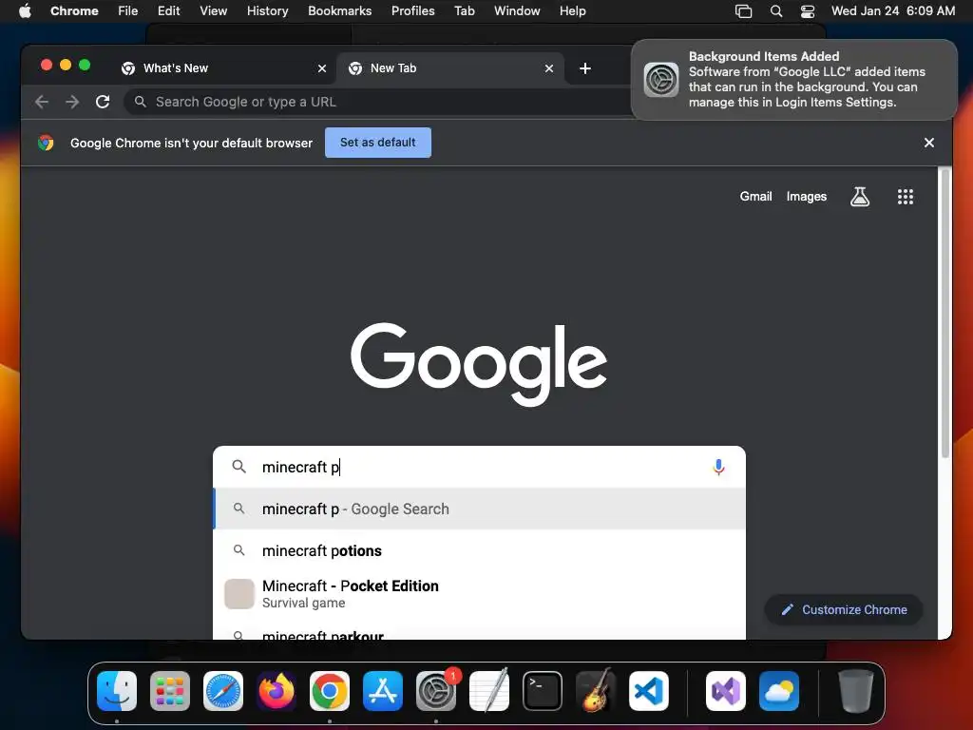973x730 pixels.
Task: Open System Settings from the dock
Action: tap(435, 691)
